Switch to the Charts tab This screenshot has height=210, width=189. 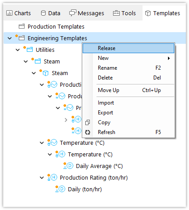click(x=18, y=13)
